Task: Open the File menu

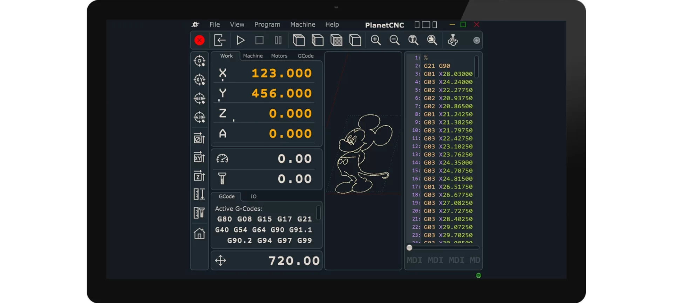Action: pos(215,25)
